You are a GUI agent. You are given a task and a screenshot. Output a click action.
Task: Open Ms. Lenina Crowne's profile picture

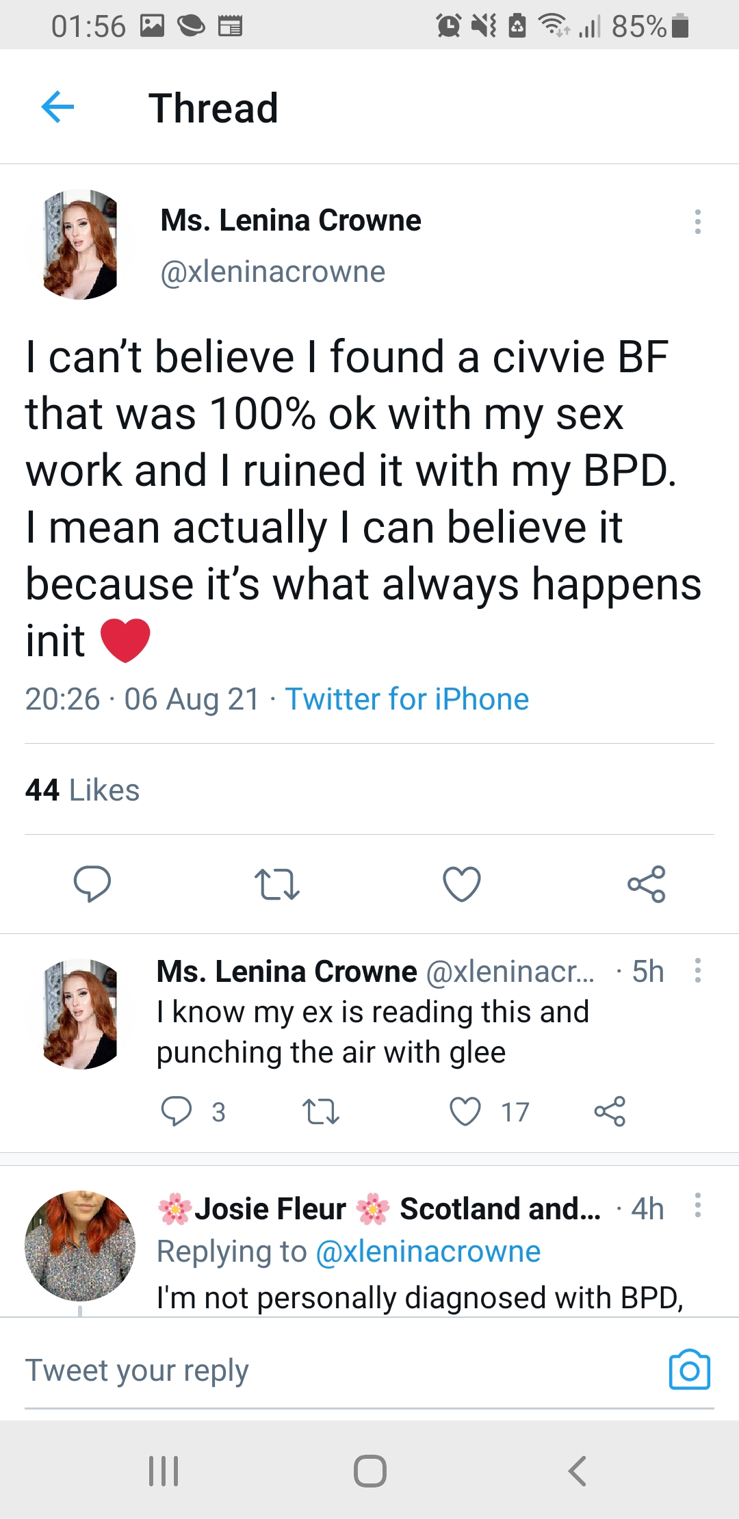click(80, 245)
